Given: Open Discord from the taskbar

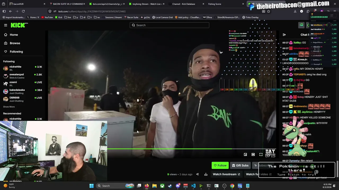Looking at the screenshot, I should pyautogui.click(x=178, y=186).
